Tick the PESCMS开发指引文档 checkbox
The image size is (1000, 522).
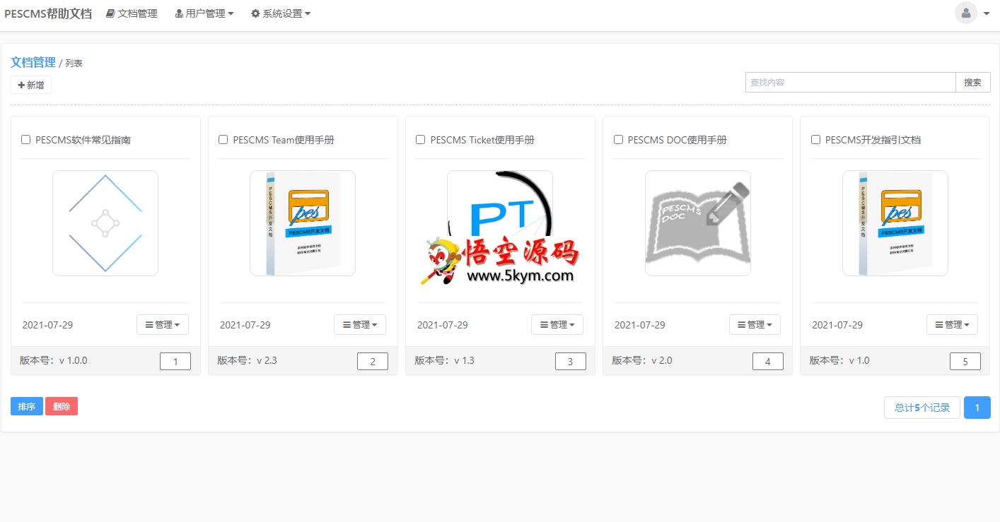coord(815,140)
